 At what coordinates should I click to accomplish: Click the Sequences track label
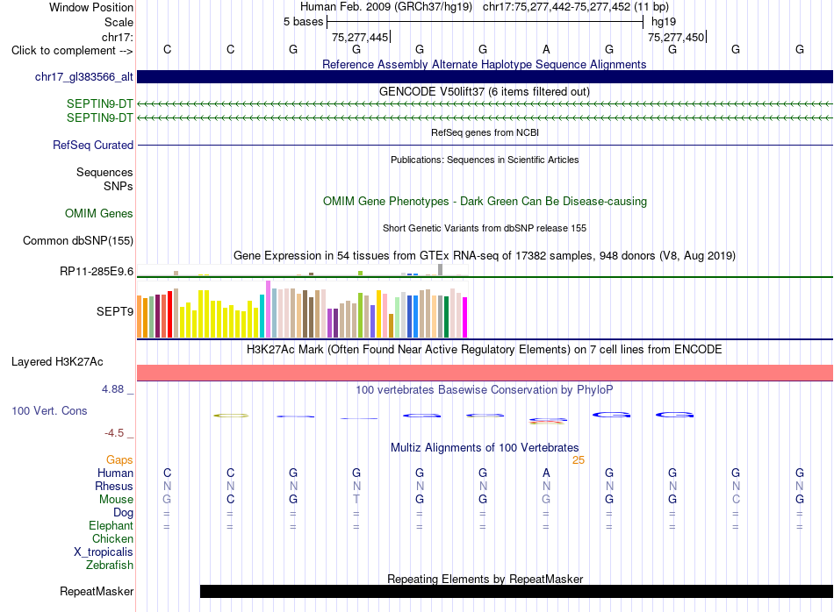click(x=104, y=172)
